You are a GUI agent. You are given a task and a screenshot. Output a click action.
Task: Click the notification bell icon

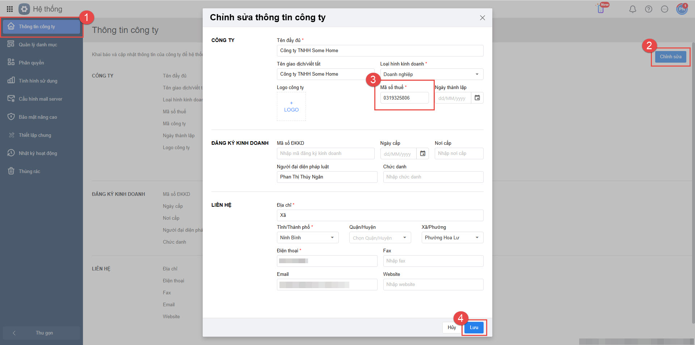pos(632,9)
